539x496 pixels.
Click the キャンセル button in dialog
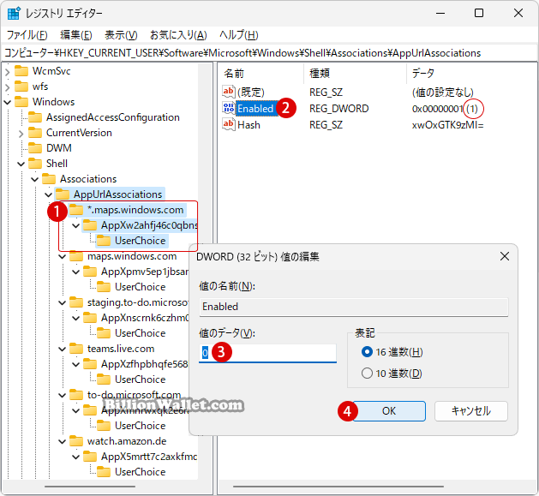click(471, 410)
